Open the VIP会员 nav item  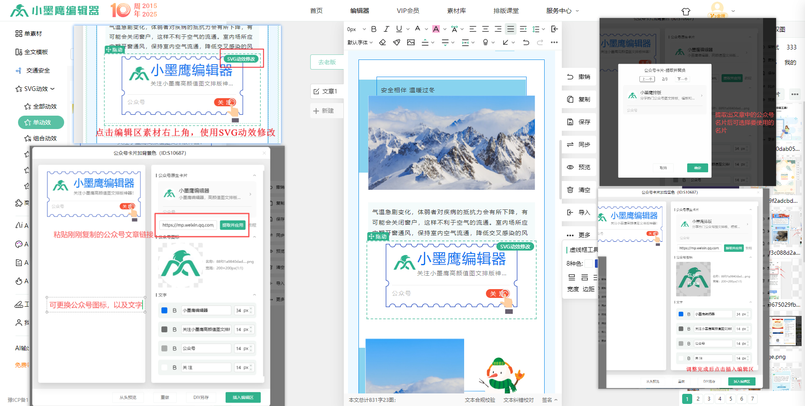408,11
